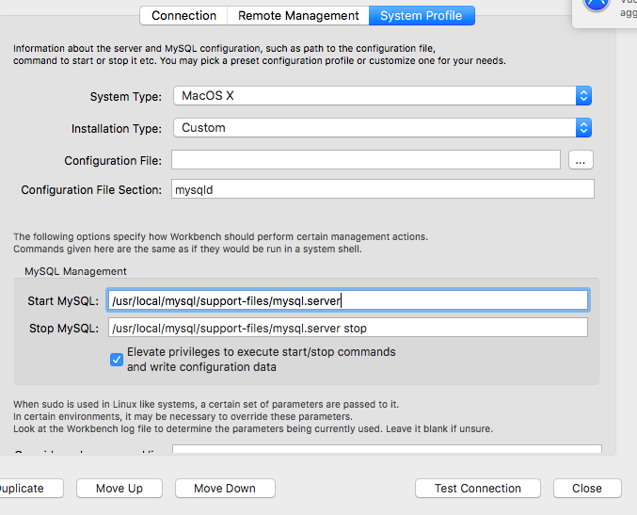Close the connection settings dialog

click(x=587, y=489)
